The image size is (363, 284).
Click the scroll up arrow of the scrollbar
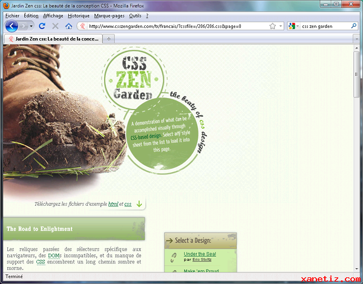[x=356, y=48]
